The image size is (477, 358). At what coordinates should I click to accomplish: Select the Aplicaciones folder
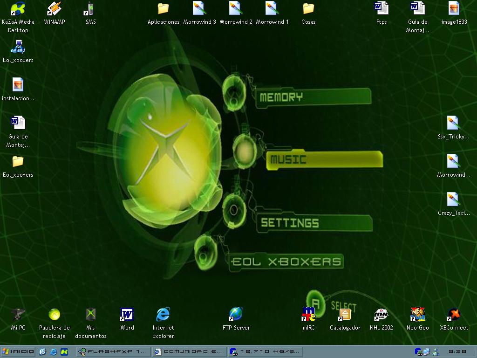point(164,9)
